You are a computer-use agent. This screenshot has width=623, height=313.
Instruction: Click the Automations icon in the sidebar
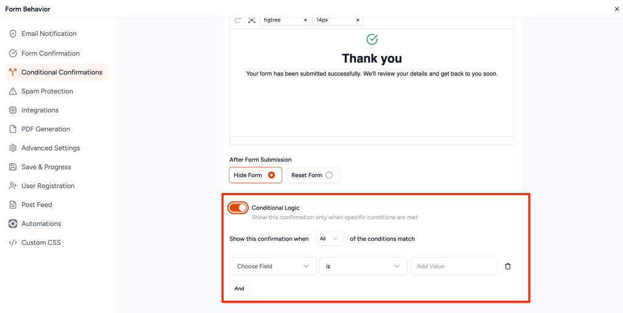(x=13, y=223)
